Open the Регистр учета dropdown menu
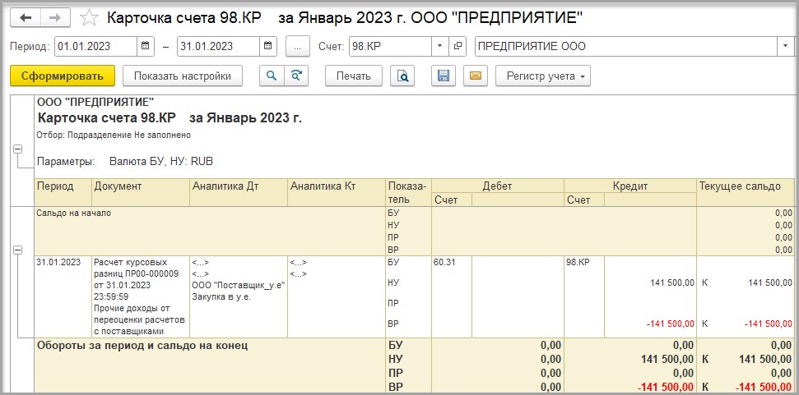The image size is (799, 395). click(542, 76)
